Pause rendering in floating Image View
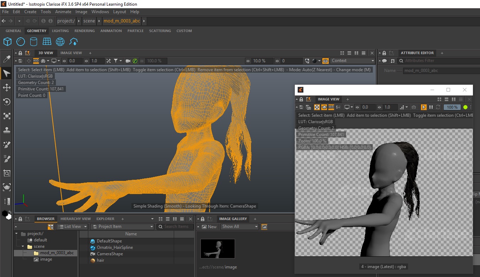The height and width of the screenshot is (277, 480). [x=431, y=107]
